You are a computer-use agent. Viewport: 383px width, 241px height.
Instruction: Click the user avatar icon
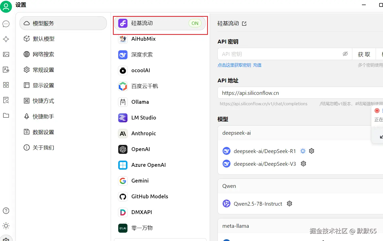pyautogui.click(x=6, y=6)
